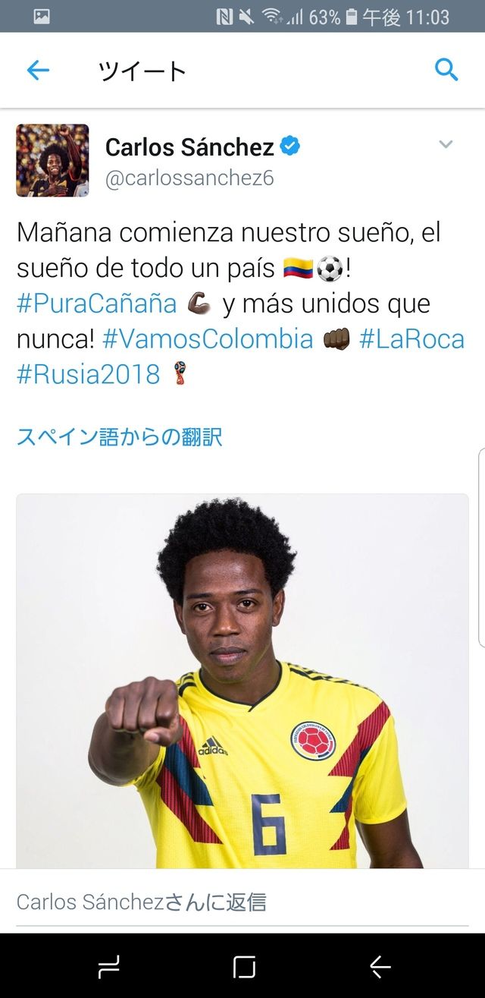485x998 pixels.
Task: Open the #PuraCañaña hashtag
Action: coord(96,304)
